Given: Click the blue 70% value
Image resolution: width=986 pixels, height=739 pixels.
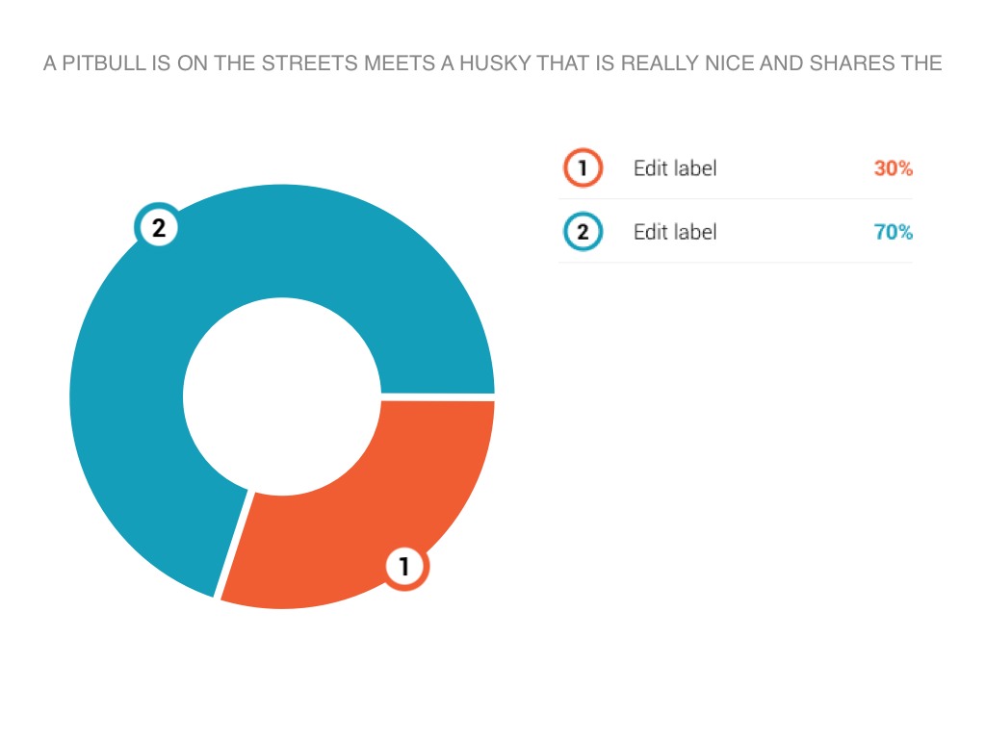Looking at the screenshot, I should [x=893, y=232].
